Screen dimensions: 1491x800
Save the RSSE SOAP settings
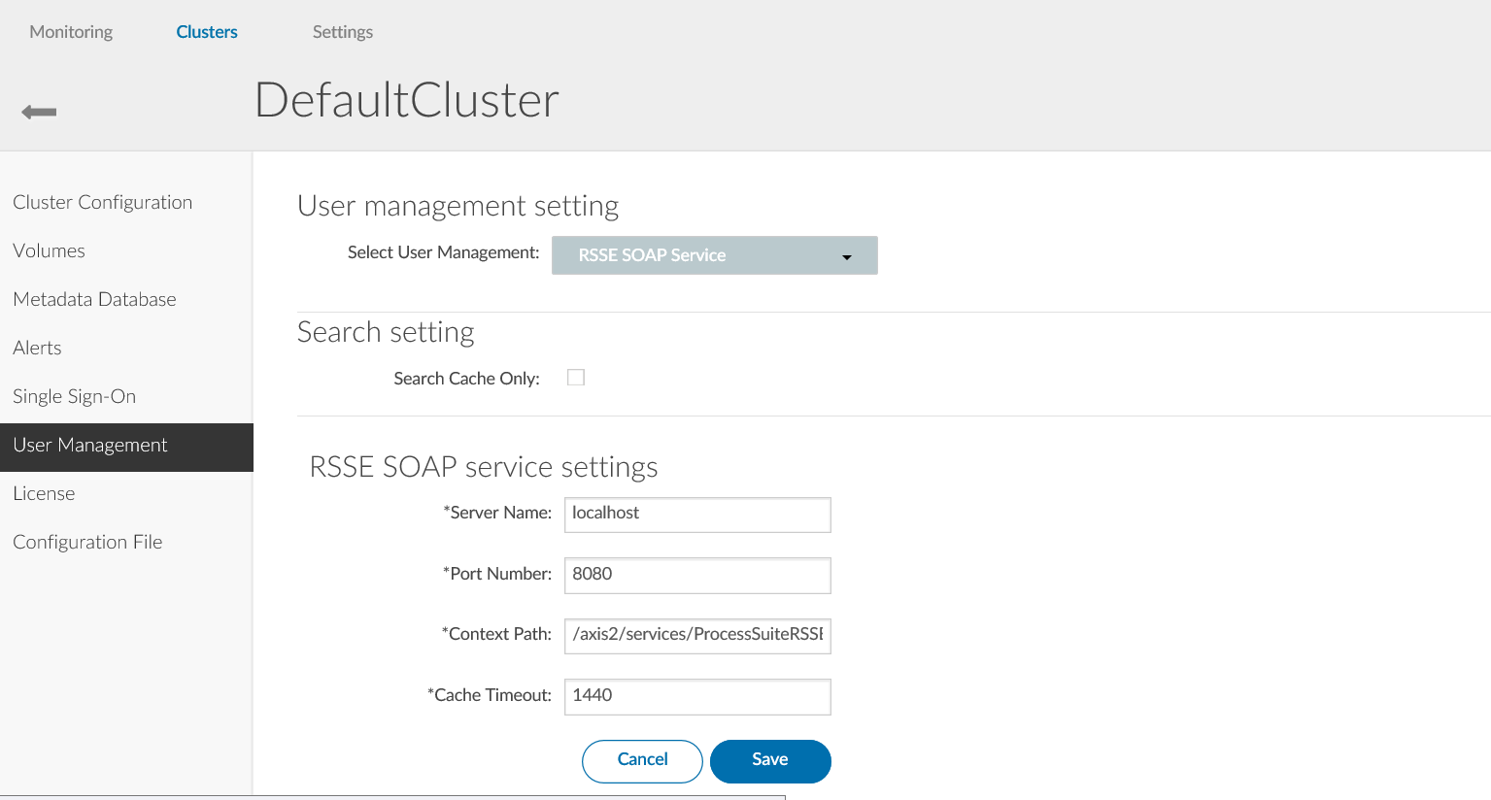(770, 761)
